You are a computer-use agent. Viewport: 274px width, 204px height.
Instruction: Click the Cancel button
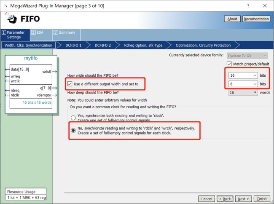tap(207, 199)
